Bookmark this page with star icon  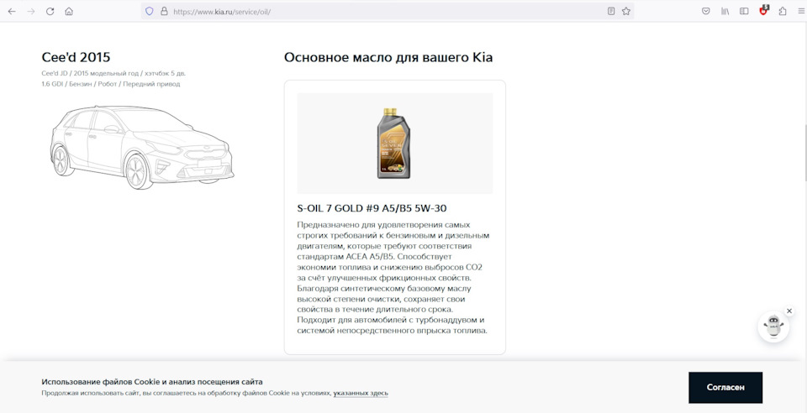click(625, 11)
